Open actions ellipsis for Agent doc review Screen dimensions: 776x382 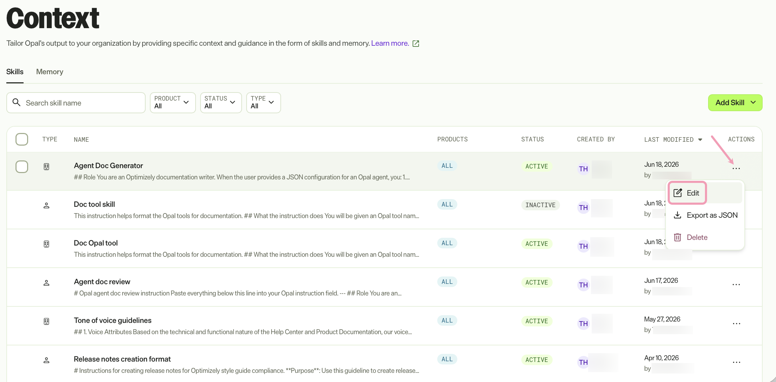(736, 285)
